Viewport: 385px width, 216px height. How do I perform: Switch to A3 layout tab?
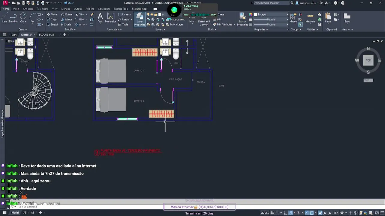click(x=25, y=213)
